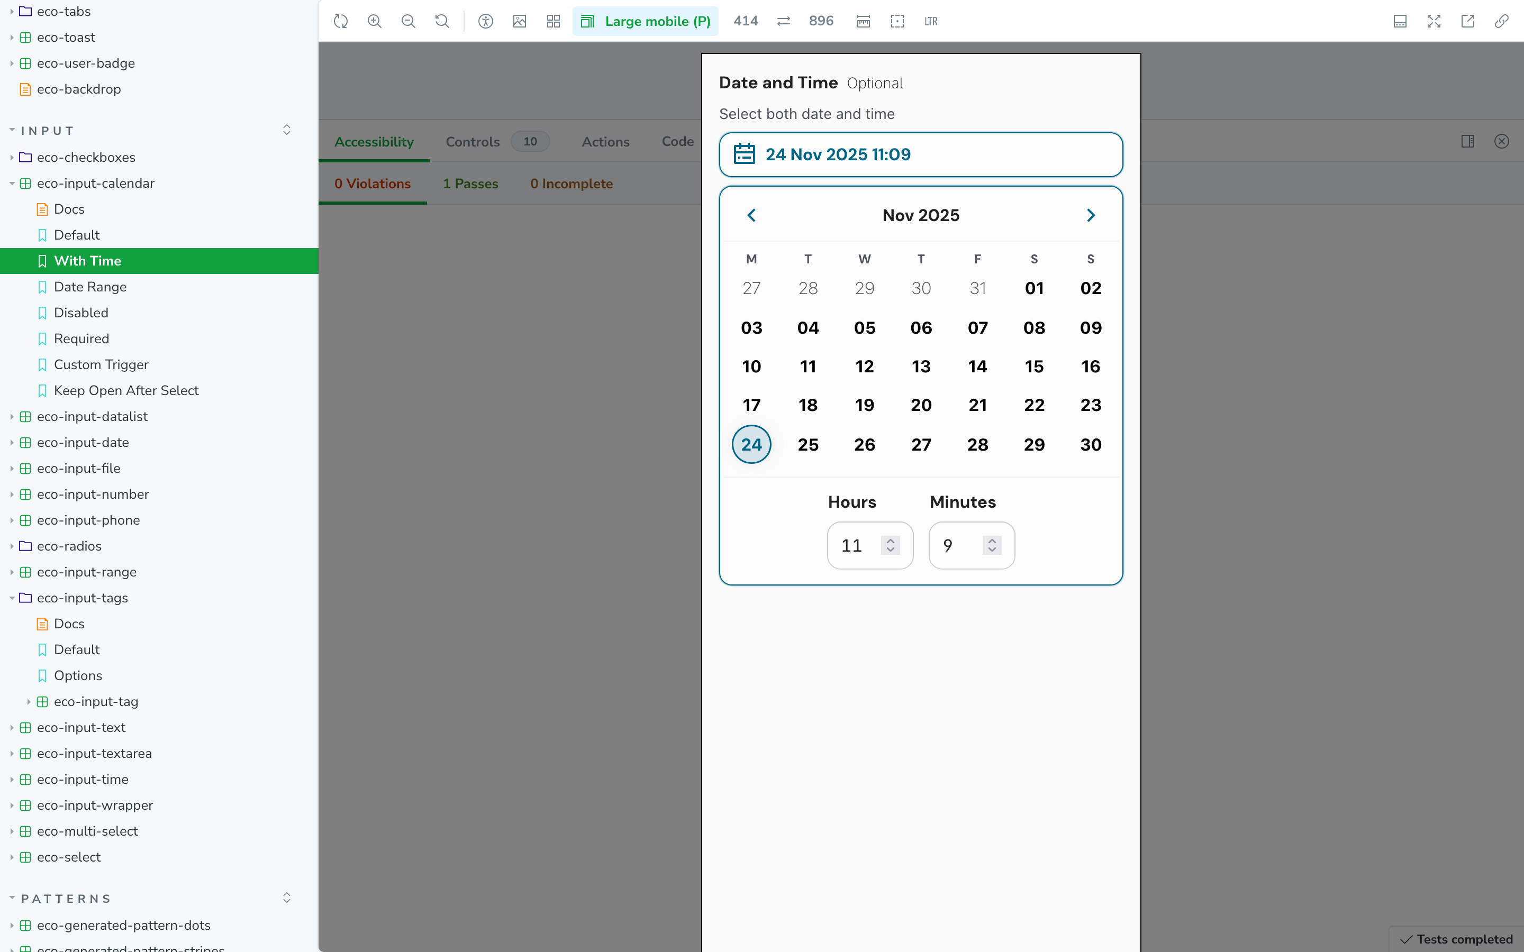Enter fullscreen mode icon
Screen dimensions: 1524x952
1434,21
